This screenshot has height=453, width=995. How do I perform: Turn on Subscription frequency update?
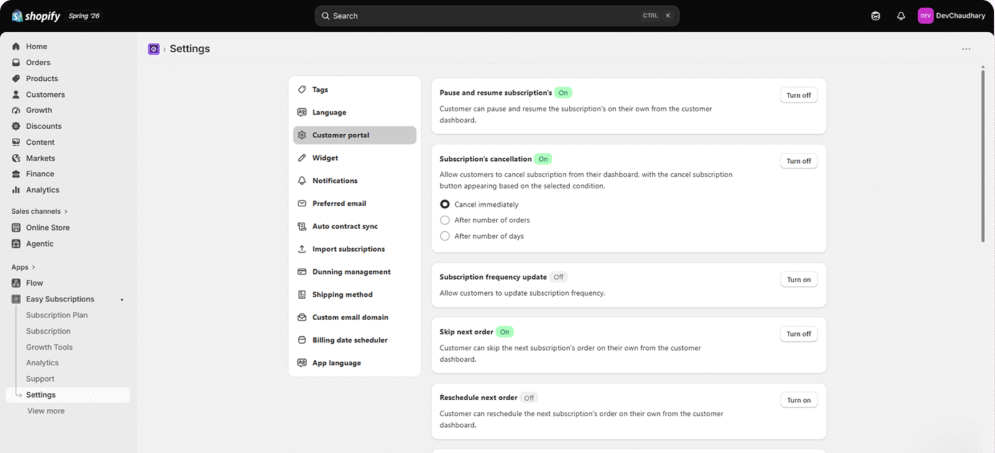[798, 280]
